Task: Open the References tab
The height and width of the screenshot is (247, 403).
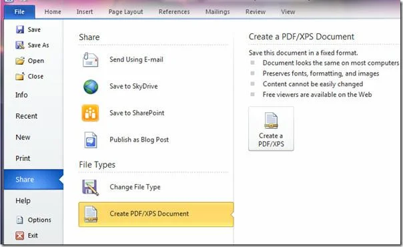Action: 174,12
